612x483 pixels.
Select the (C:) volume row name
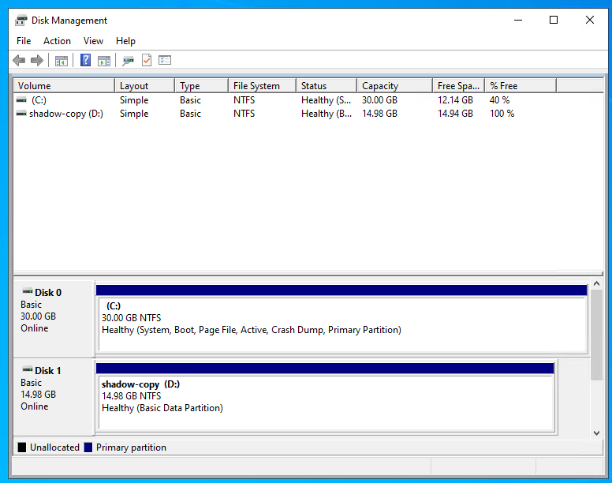point(39,100)
